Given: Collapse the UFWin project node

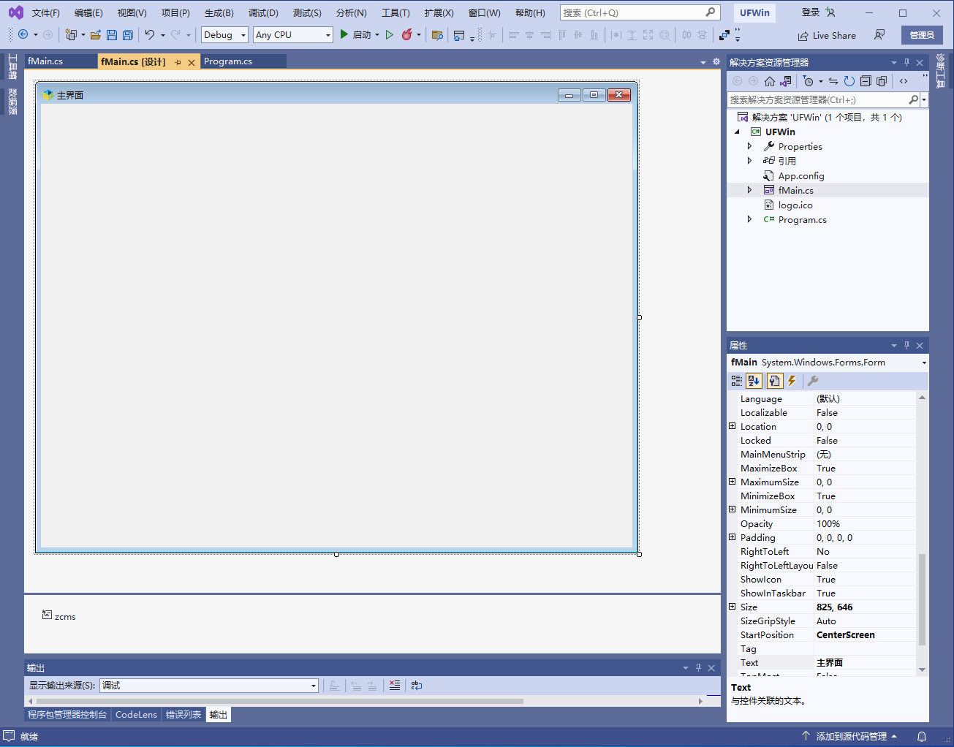Looking at the screenshot, I should click(737, 132).
